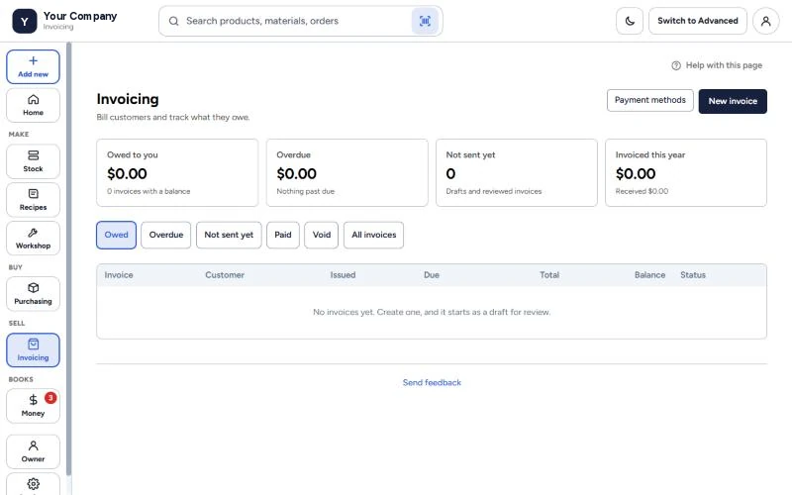The height and width of the screenshot is (495, 792).
Task: Go to Home in the sidebar
Action: (x=33, y=105)
